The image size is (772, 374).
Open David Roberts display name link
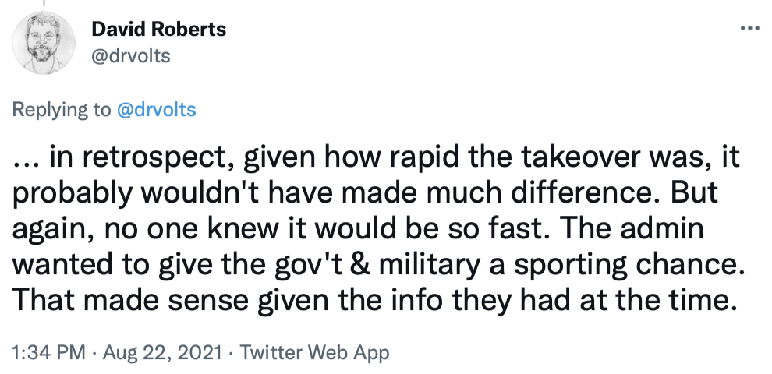coord(159,30)
